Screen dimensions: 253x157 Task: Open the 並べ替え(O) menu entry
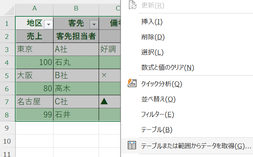tap(158, 99)
